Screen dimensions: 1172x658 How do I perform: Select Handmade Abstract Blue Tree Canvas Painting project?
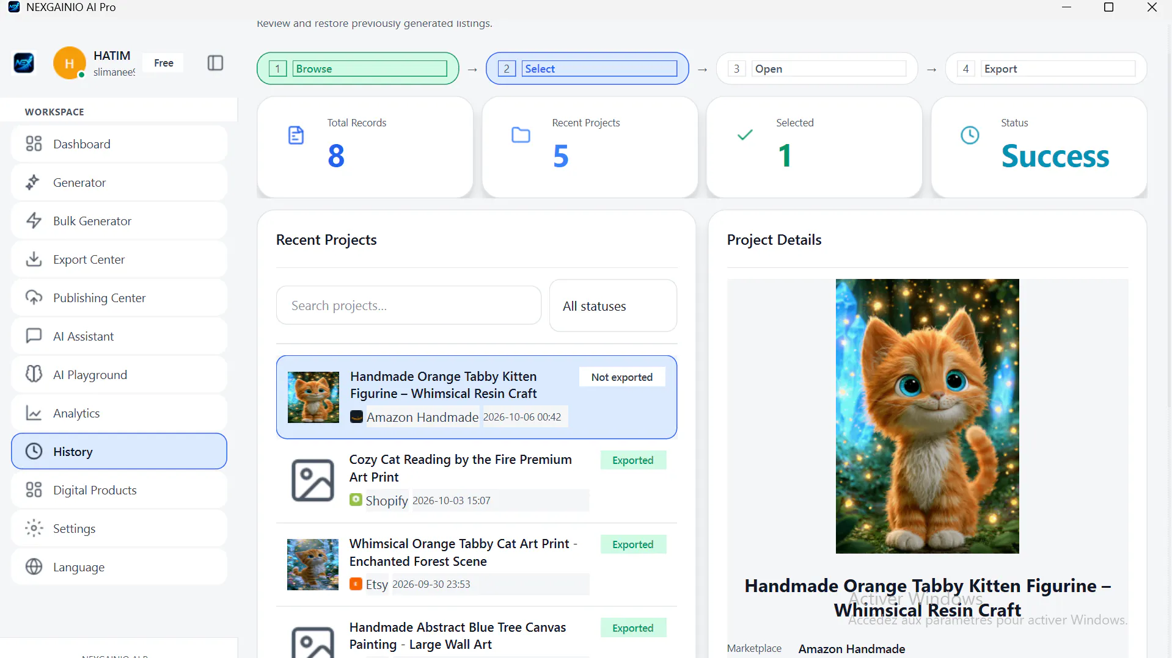coord(477,633)
